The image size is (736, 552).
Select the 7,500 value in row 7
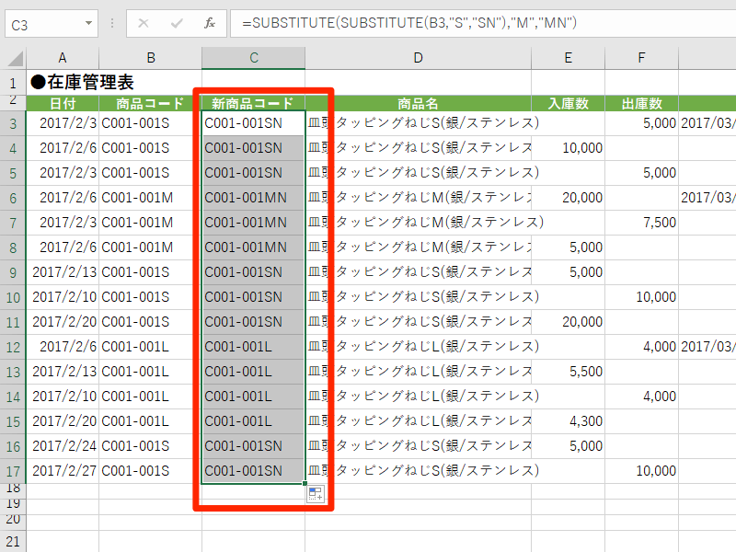(x=641, y=223)
